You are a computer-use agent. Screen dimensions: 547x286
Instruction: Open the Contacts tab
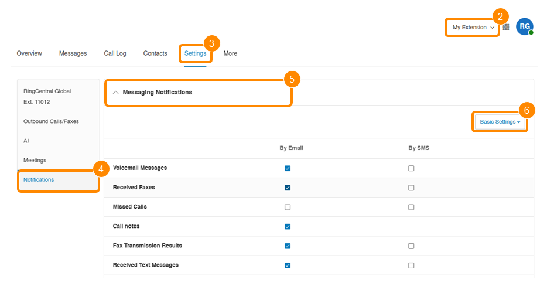coord(155,53)
